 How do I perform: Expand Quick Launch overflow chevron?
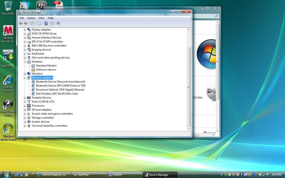33,174
